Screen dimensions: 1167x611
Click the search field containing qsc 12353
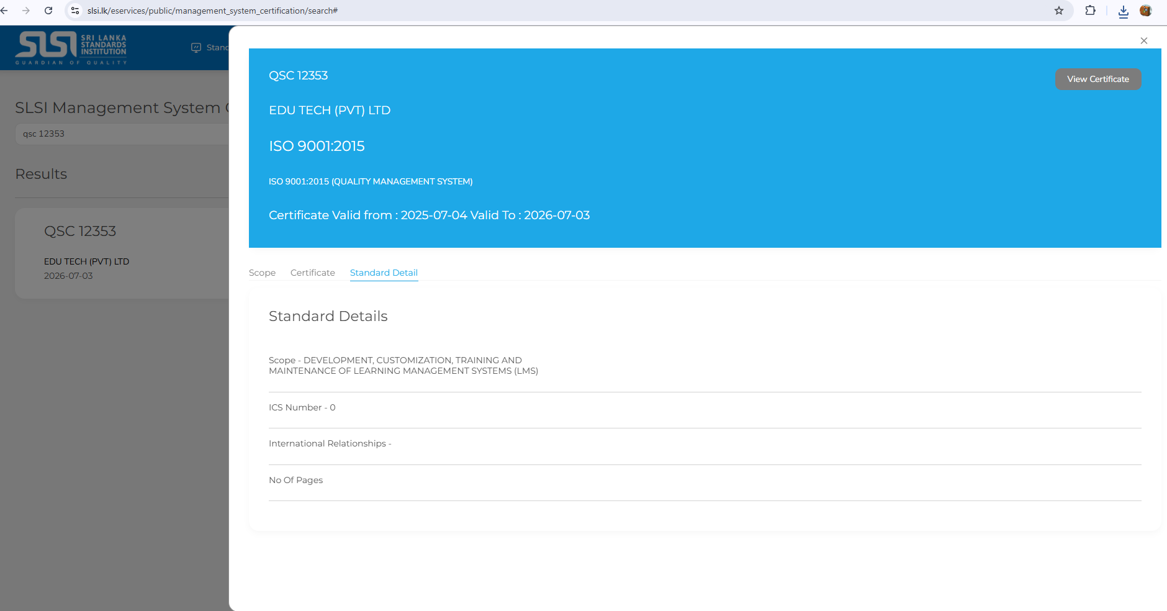pyautogui.click(x=124, y=134)
